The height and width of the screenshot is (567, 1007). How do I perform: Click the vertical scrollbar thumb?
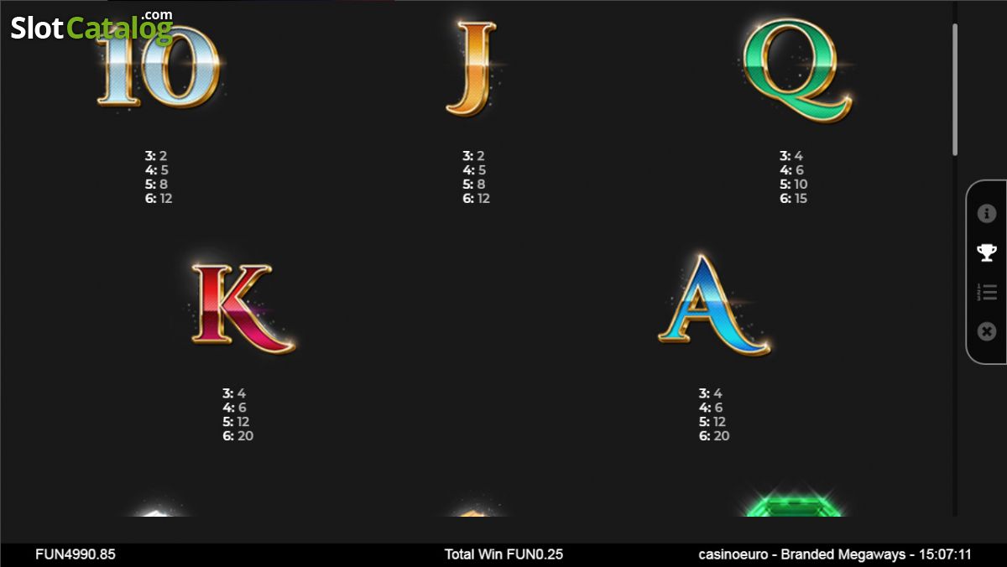coord(955,90)
